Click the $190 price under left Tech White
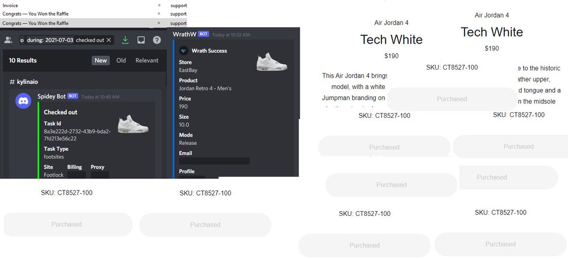The width and height of the screenshot is (568, 259). click(x=391, y=56)
